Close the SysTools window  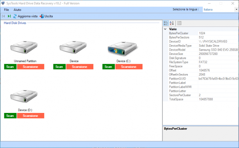click(x=233, y=4)
